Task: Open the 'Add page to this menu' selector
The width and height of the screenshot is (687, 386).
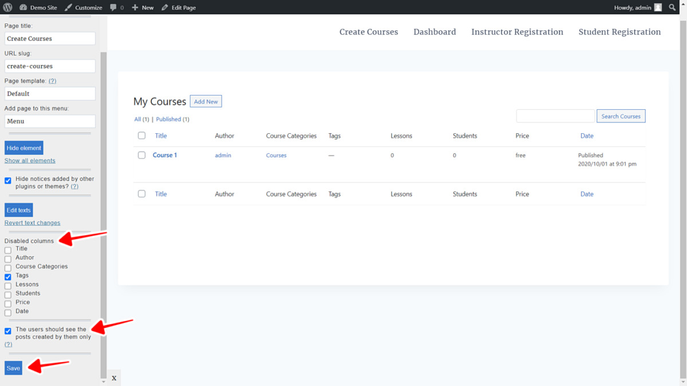Action: point(49,121)
